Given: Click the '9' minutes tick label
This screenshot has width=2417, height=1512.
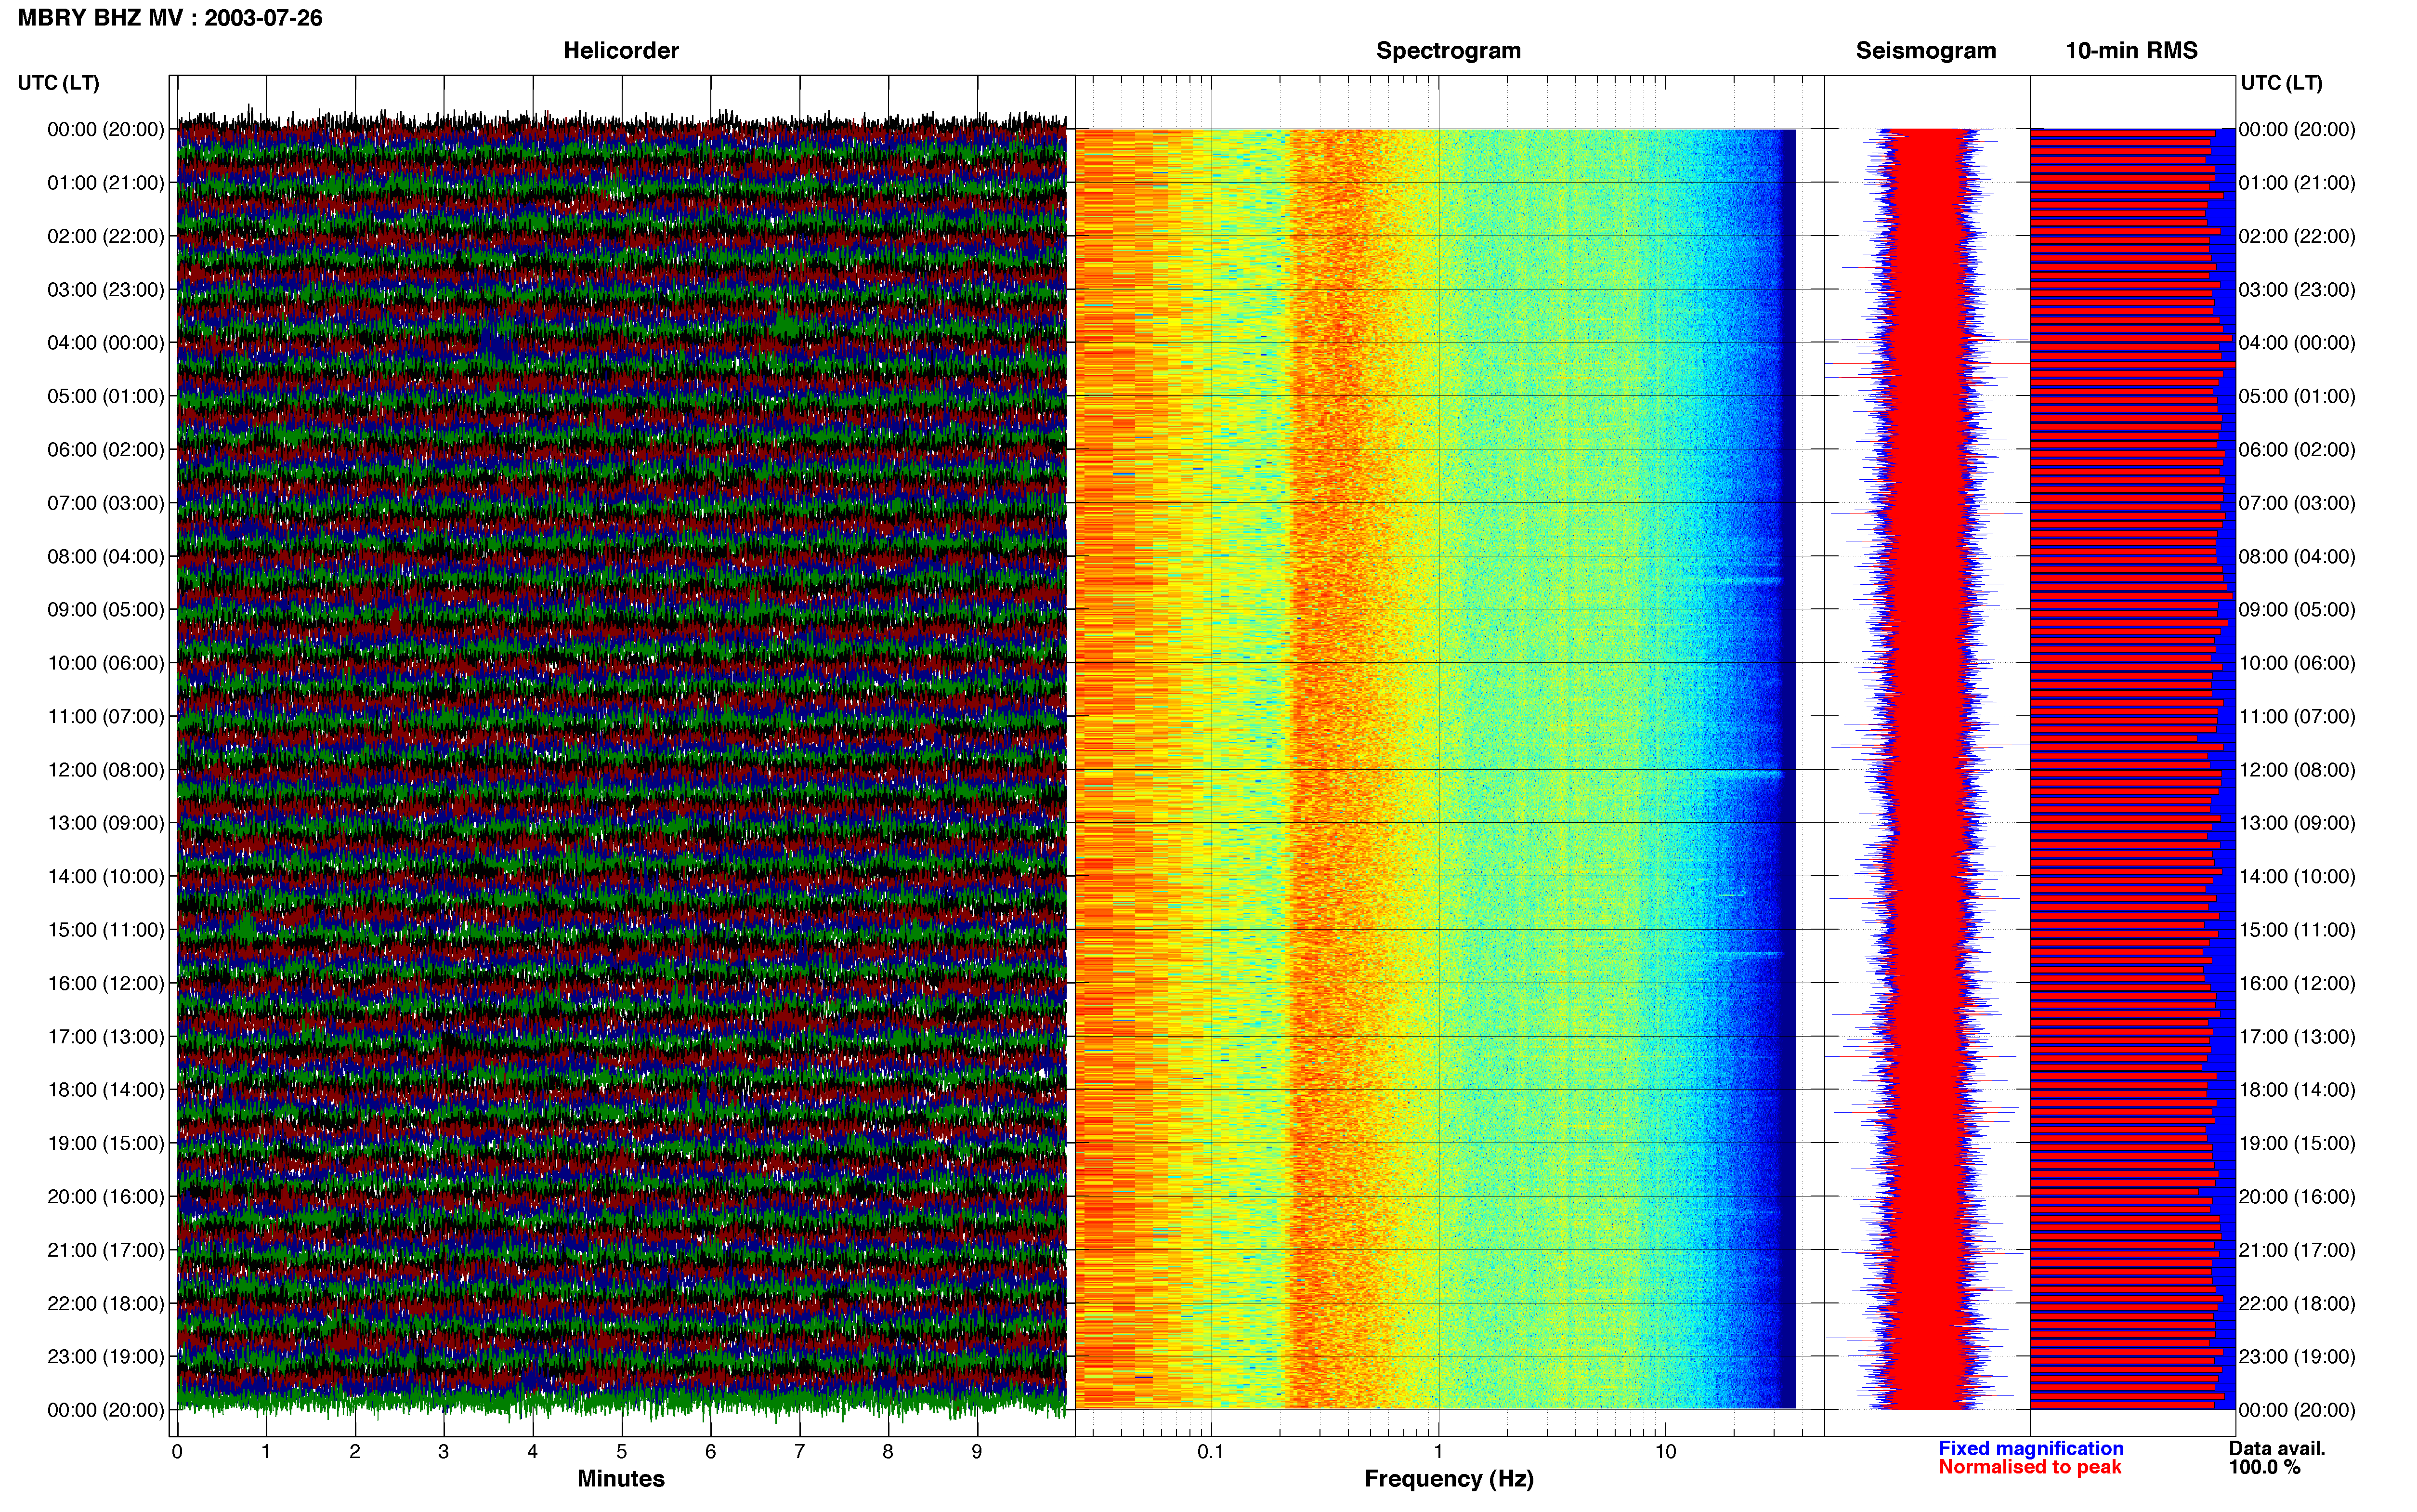Looking at the screenshot, I should click(977, 1452).
